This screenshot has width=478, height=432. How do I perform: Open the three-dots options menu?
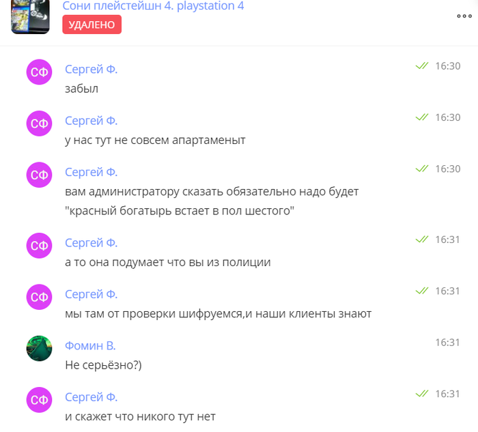coord(464,16)
